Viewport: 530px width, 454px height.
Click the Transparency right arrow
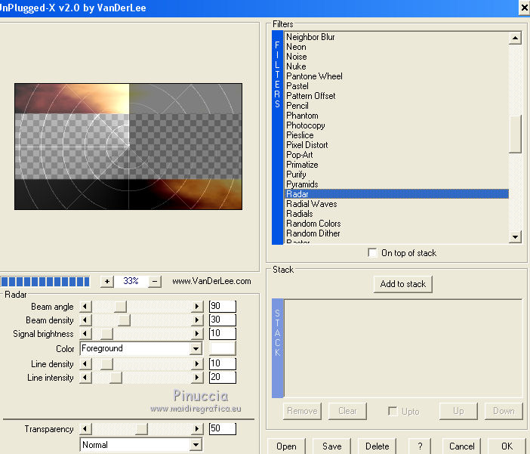(x=197, y=429)
